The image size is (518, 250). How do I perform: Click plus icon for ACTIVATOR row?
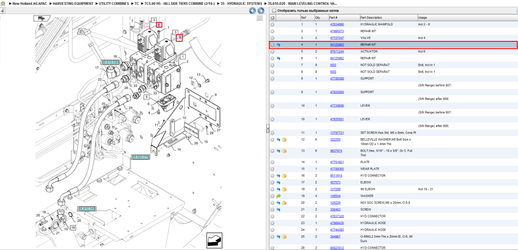272,52
